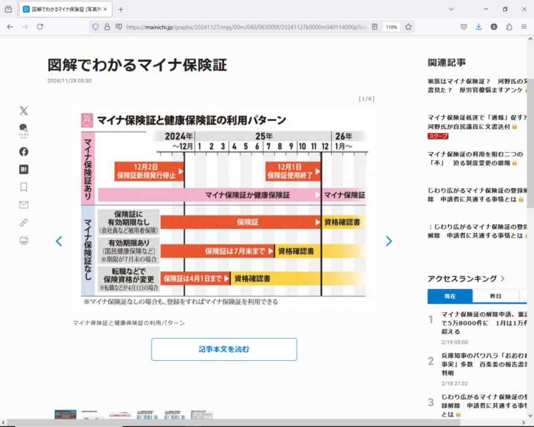
Task: Select the 現在 ranking tab
Action: coord(450,296)
